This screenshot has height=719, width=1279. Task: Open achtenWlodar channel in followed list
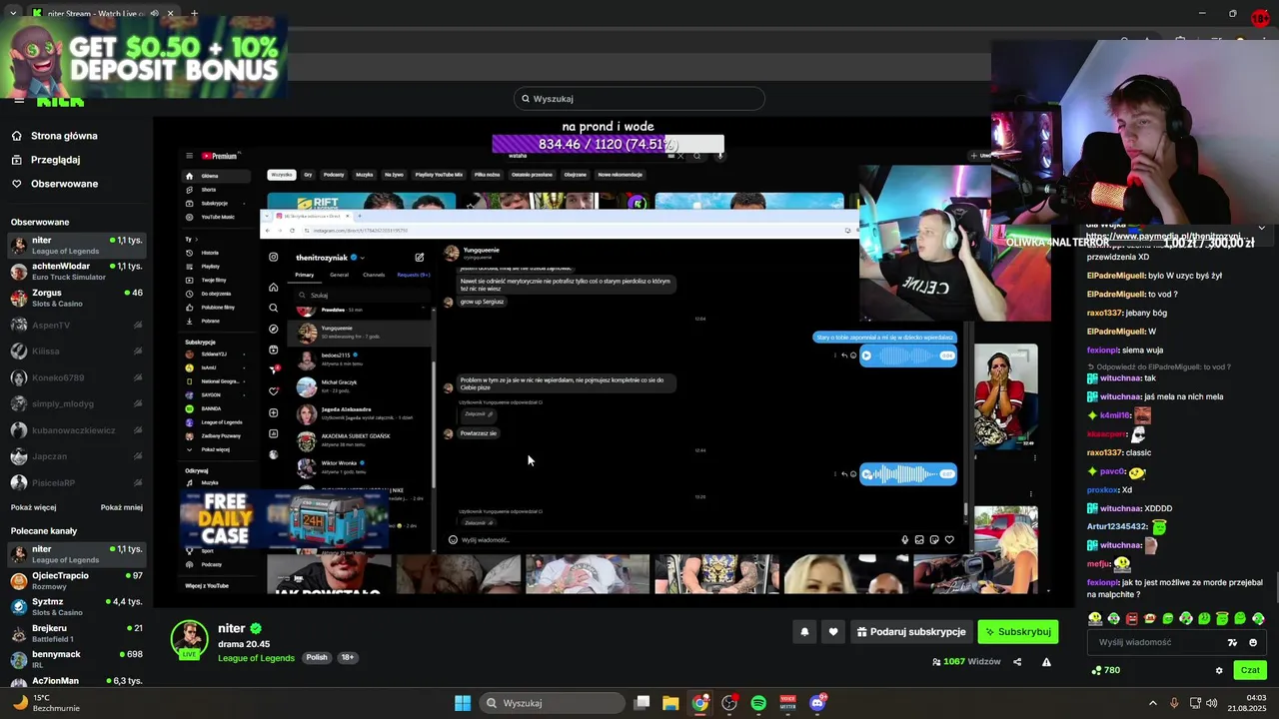pyautogui.click(x=76, y=271)
